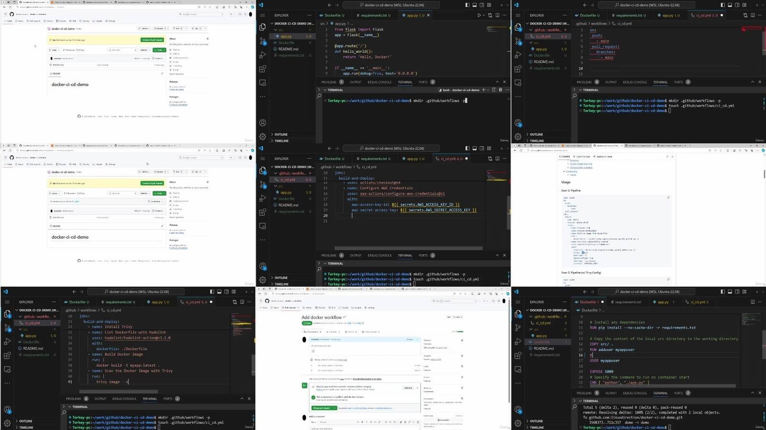The height and width of the screenshot is (430, 766).
Task: Click the trash icon to kill the bash terminal
Action: point(501,90)
